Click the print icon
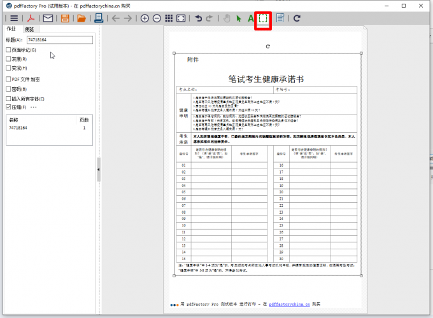Viewport: 433px width, 318px height. tap(99, 18)
